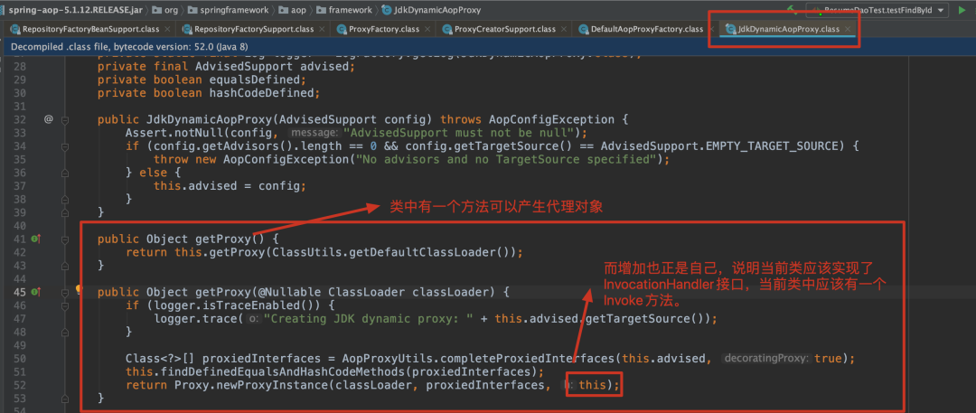The height and width of the screenshot is (413, 976).
Task: Click the 'decoratingProxy:' parameter hint
Action: (x=766, y=359)
